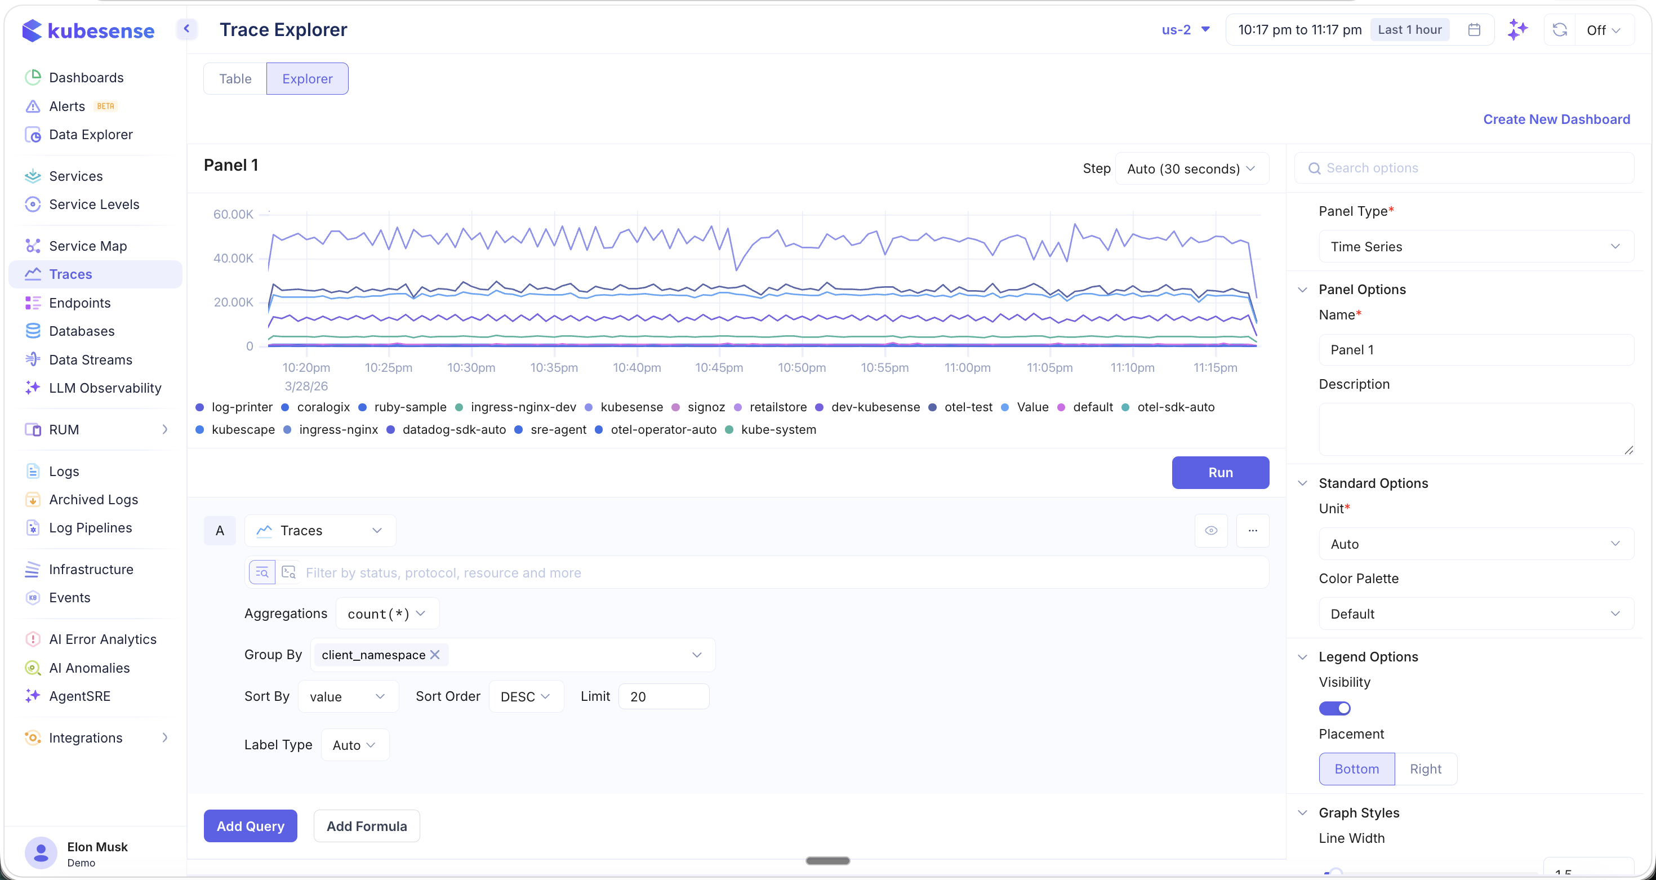Open LLM Observability from sidebar
Screen dimensions: 1656x880
click(33, 388)
